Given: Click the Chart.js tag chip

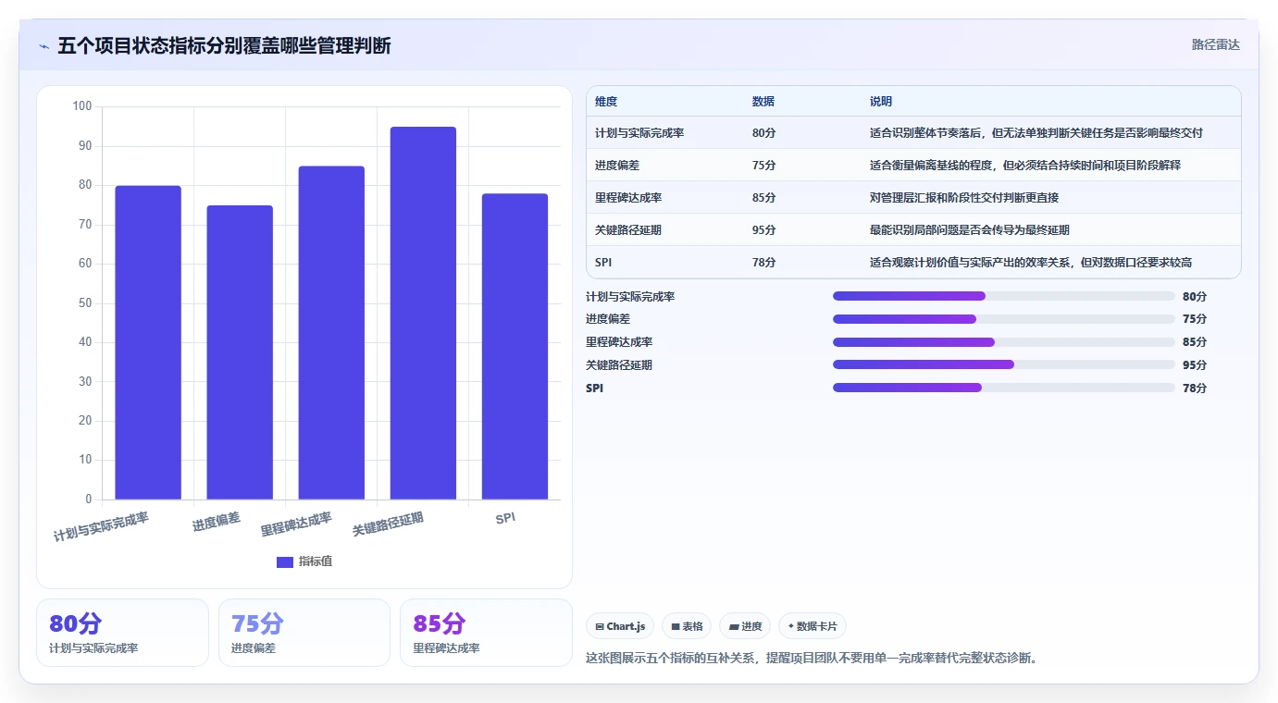Looking at the screenshot, I should point(620,626).
